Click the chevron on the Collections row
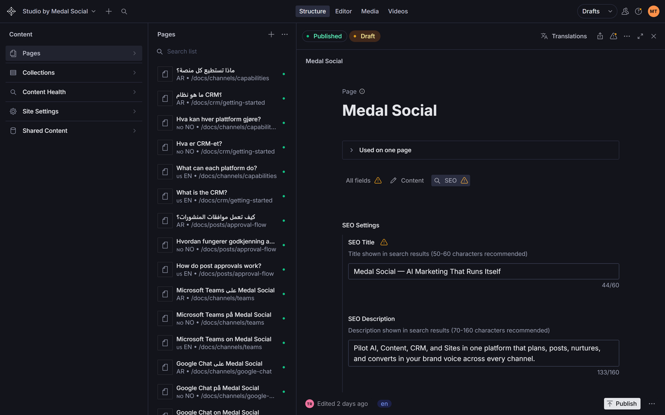 (x=134, y=72)
